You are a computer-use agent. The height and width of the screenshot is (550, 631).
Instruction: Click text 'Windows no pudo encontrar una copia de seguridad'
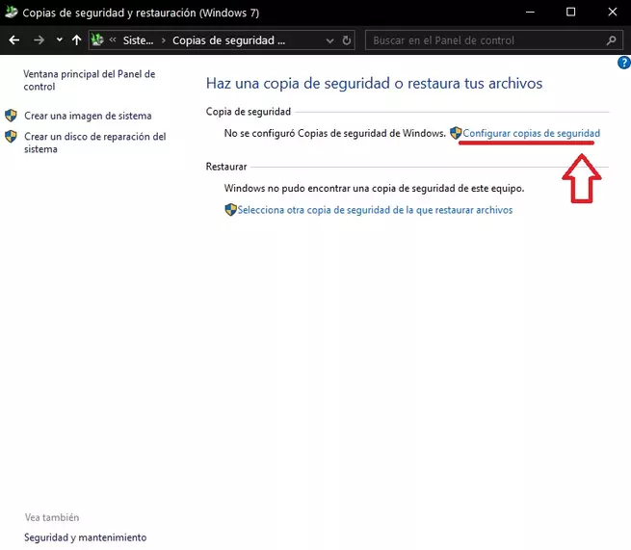point(374,188)
